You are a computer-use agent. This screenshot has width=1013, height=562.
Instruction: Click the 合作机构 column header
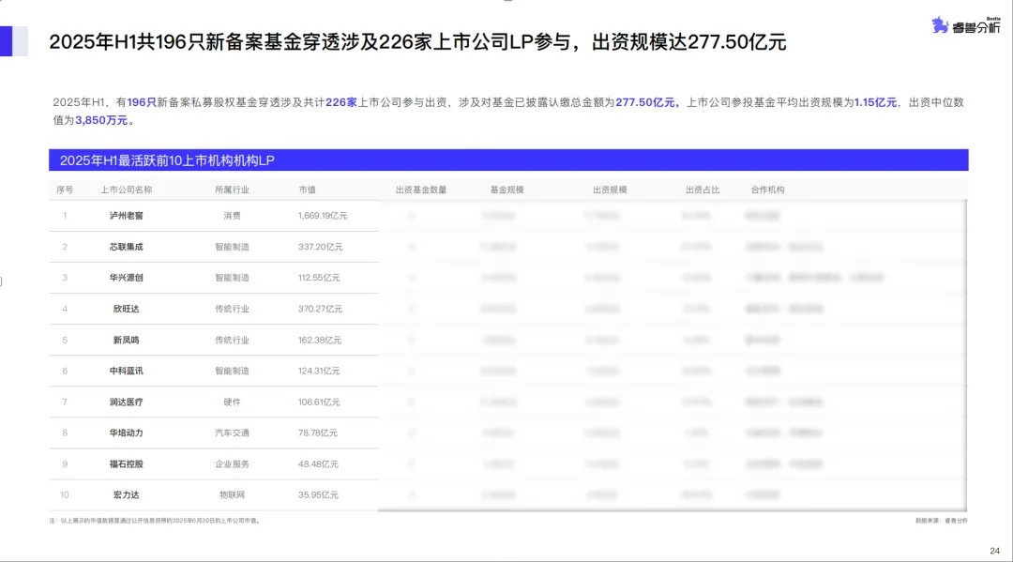[x=767, y=190]
